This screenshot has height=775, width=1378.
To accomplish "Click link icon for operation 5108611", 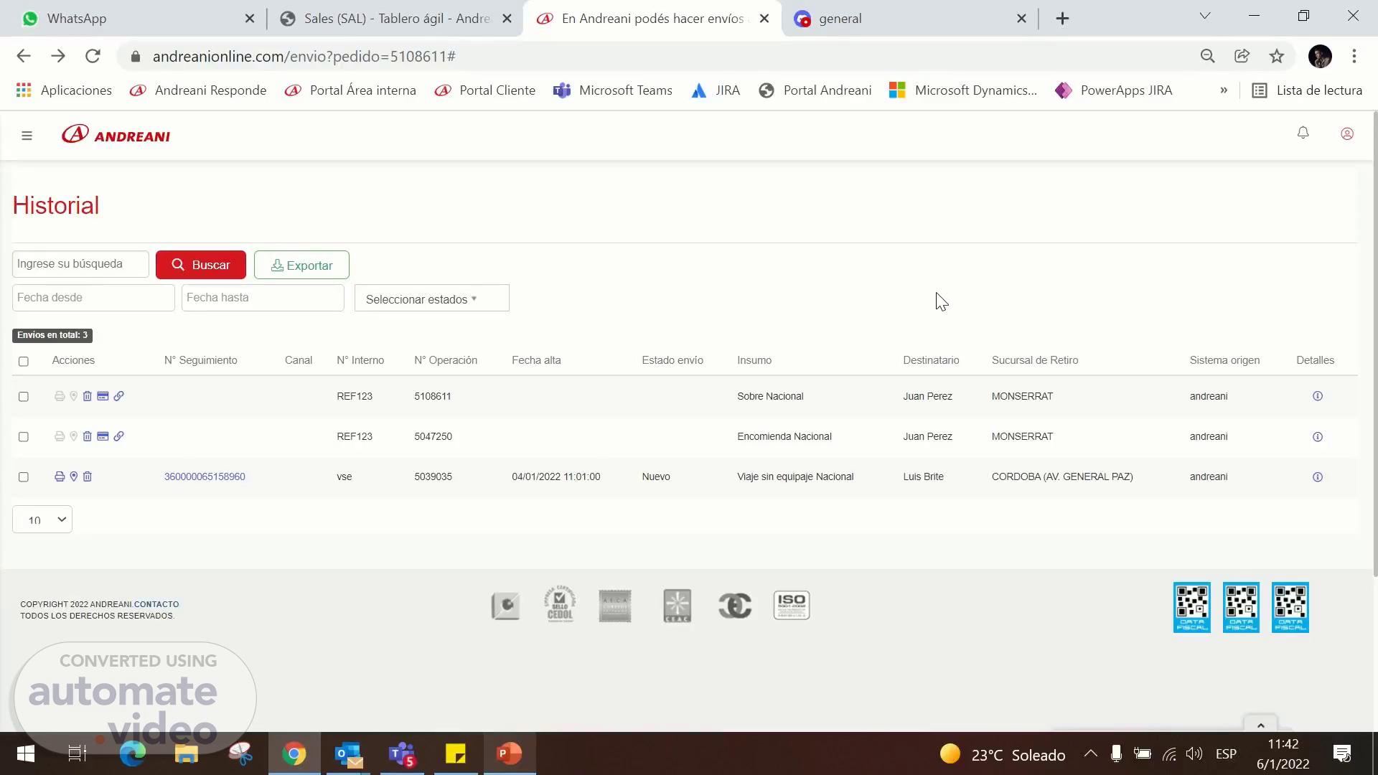I will (x=119, y=396).
